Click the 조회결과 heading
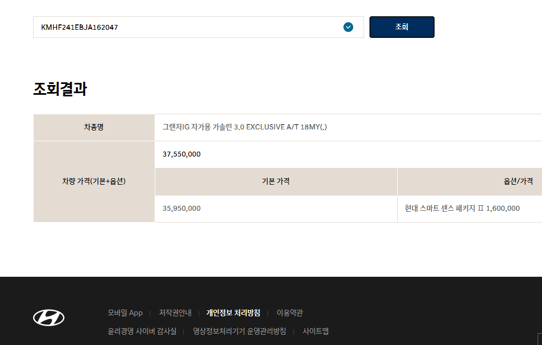The height and width of the screenshot is (345, 542). (60, 89)
